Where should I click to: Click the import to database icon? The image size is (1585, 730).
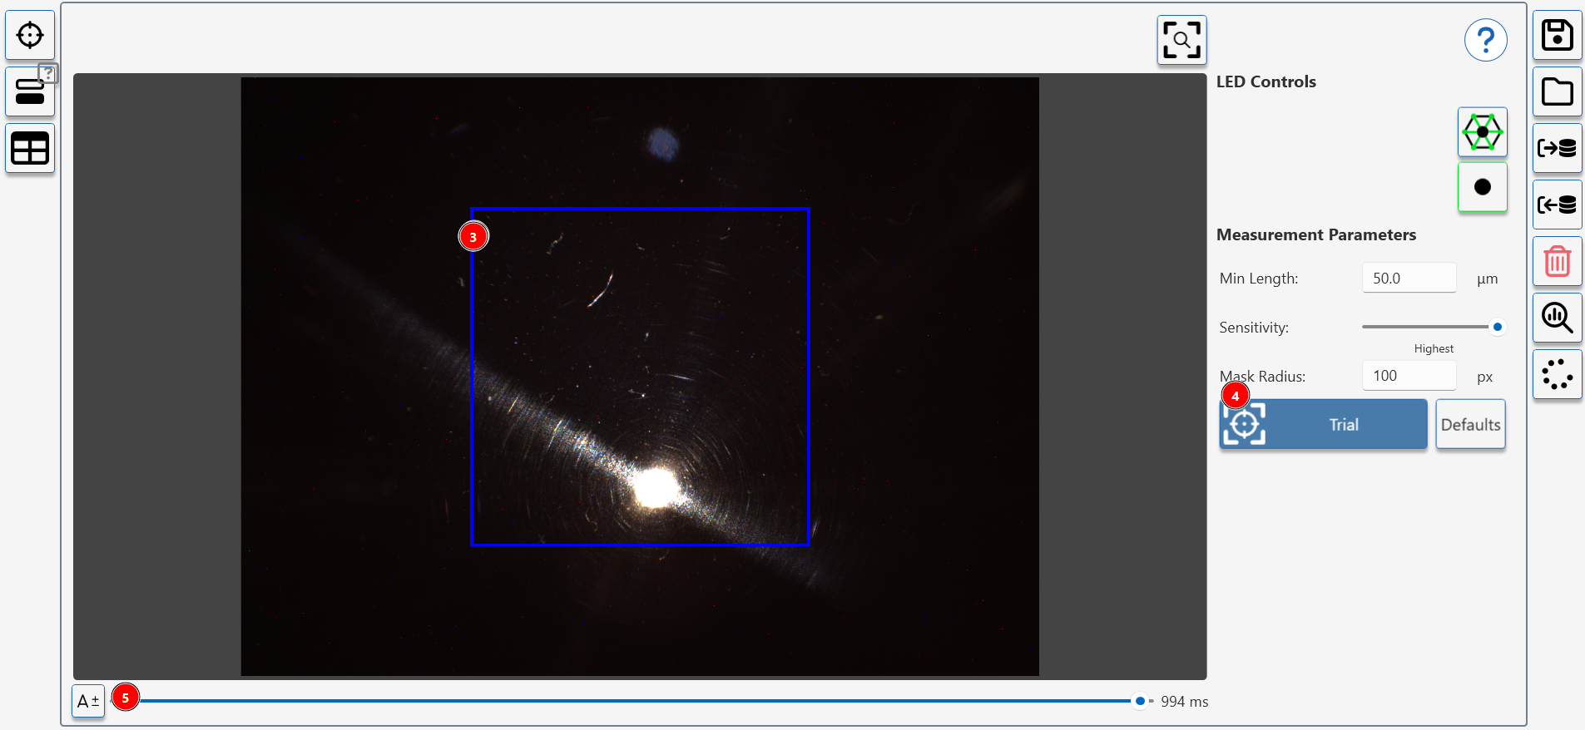(1557, 148)
